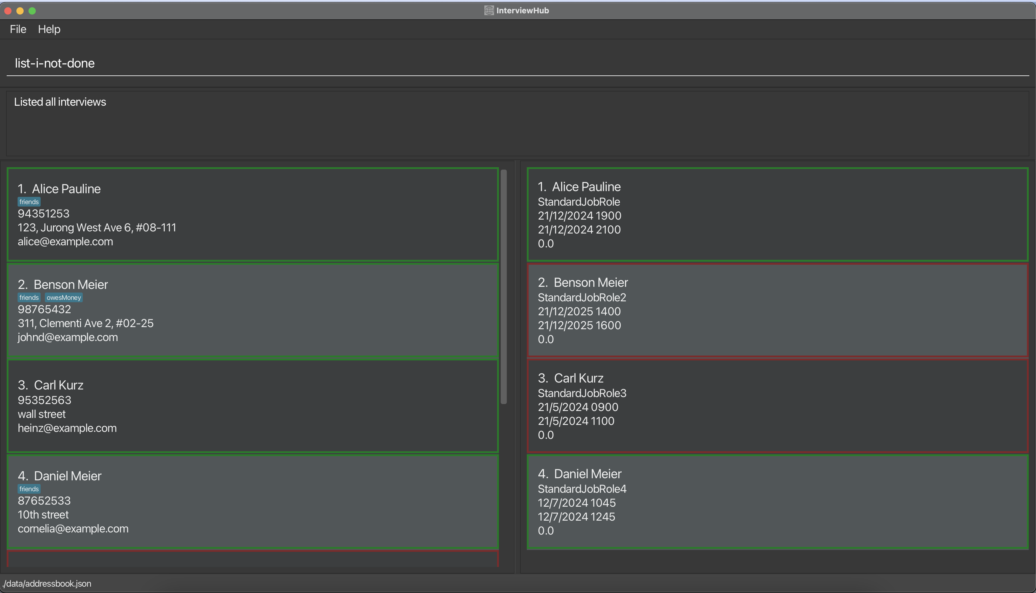1036x593 pixels.
Task: Click end time 21/12/2025 1600
Action: [580, 325]
